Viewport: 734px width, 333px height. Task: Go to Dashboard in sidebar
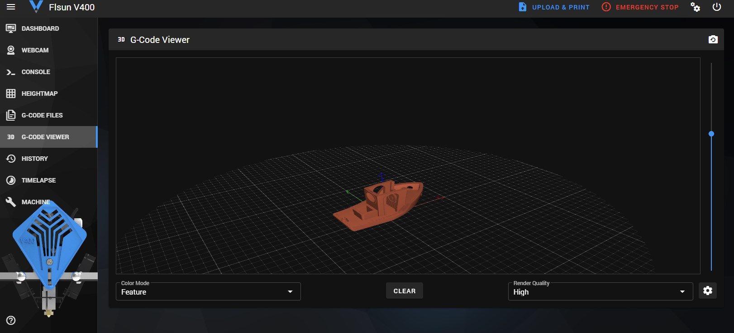point(48,28)
